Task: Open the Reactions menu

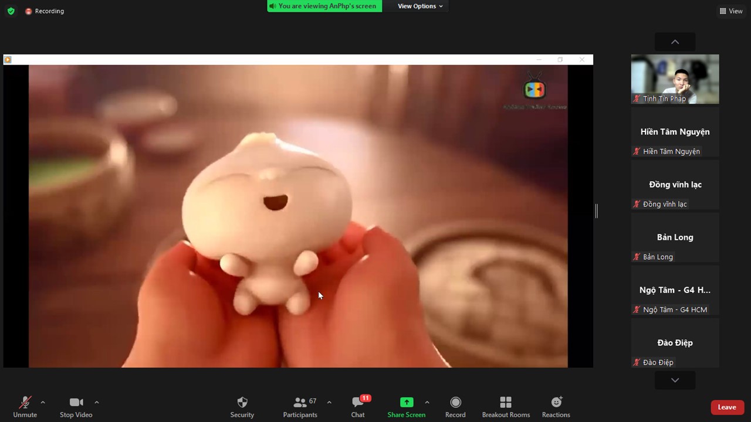Action: (556, 406)
